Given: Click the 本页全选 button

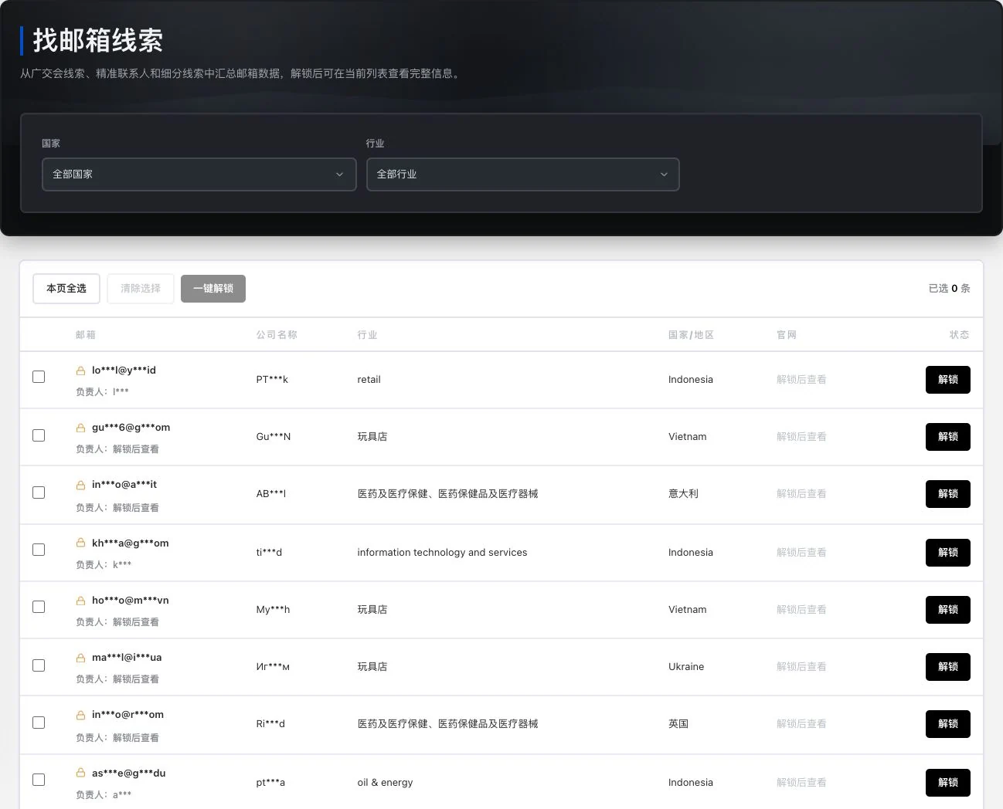Looking at the screenshot, I should tap(66, 289).
